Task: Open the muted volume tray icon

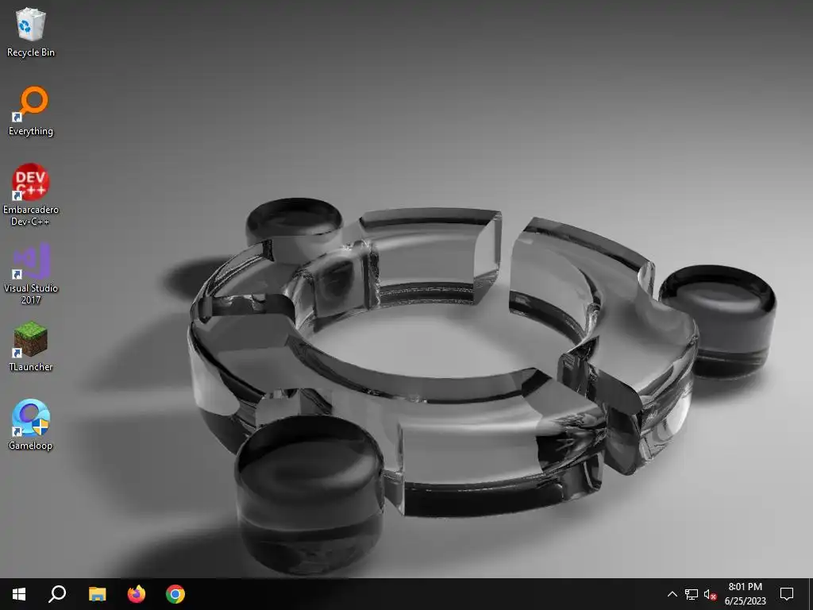Action: [x=710, y=594]
